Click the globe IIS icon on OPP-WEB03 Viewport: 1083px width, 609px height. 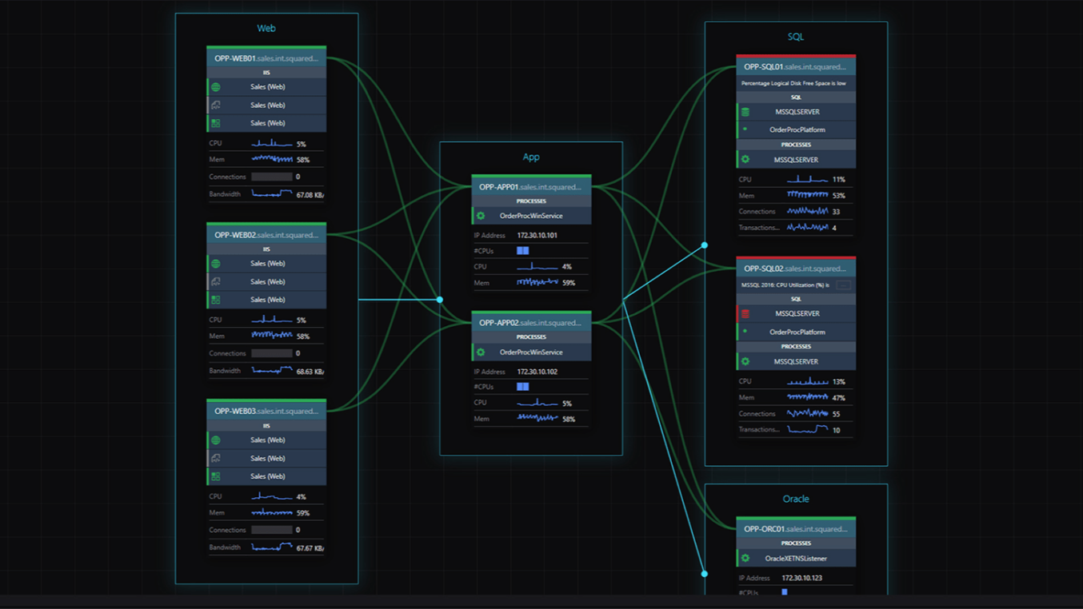[214, 440]
